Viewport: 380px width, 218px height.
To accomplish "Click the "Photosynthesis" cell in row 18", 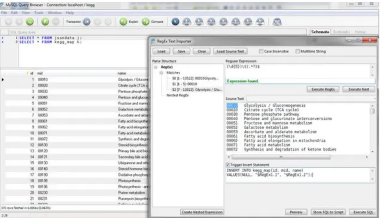I will click(129, 181).
